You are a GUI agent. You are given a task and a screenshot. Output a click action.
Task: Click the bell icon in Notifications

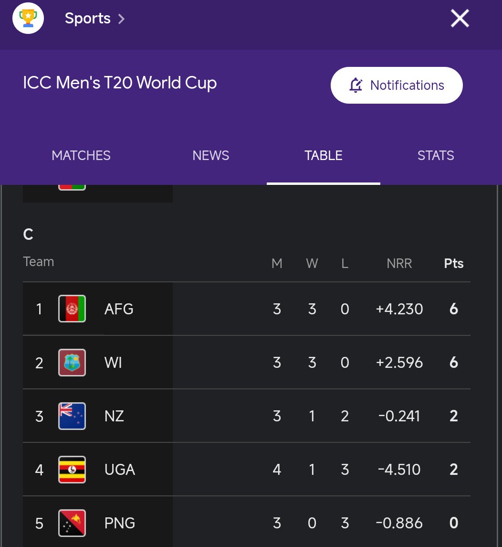coord(356,85)
